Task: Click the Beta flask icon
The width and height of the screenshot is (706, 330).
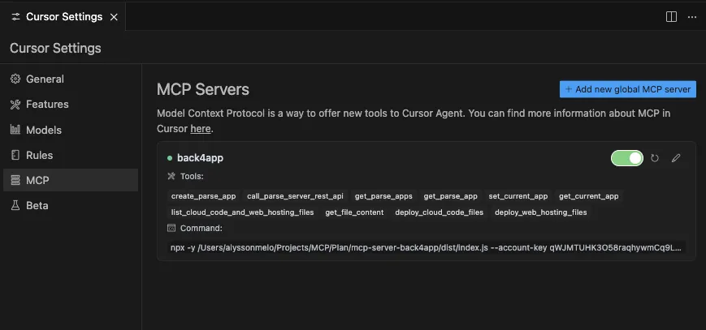Action: pos(15,205)
